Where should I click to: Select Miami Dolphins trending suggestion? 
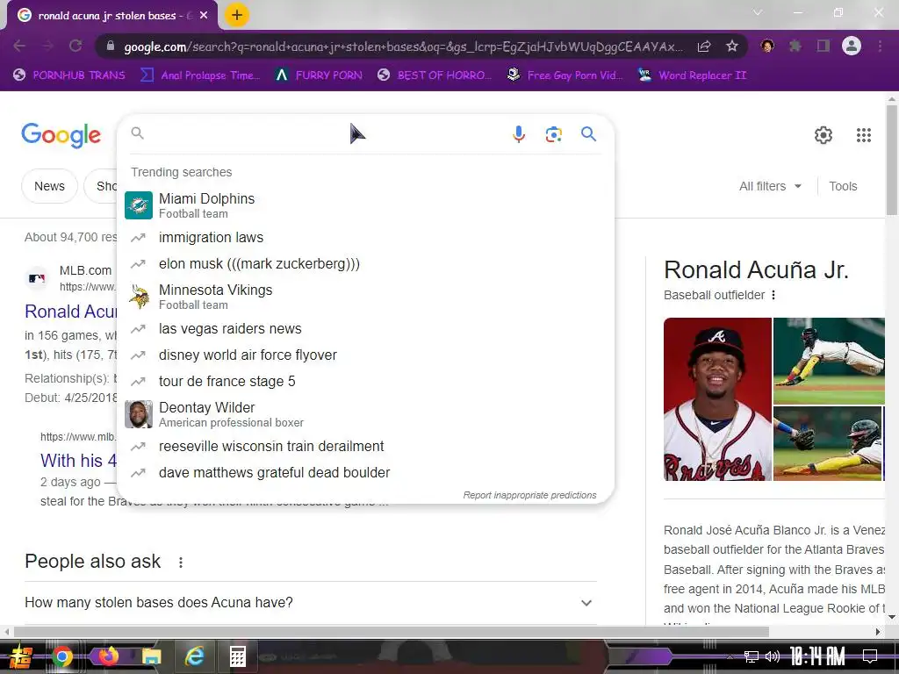pyautogui.click(x=365, y=205)
